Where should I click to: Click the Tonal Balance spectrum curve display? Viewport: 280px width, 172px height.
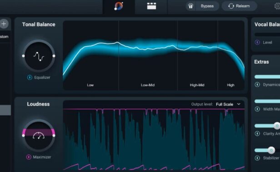(154, 55)
